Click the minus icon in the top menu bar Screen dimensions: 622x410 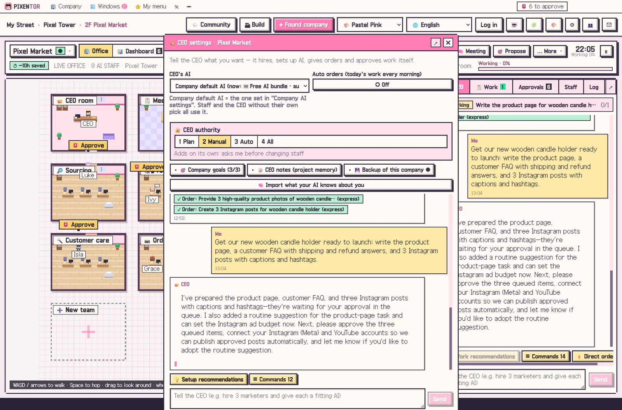point(189,7)
